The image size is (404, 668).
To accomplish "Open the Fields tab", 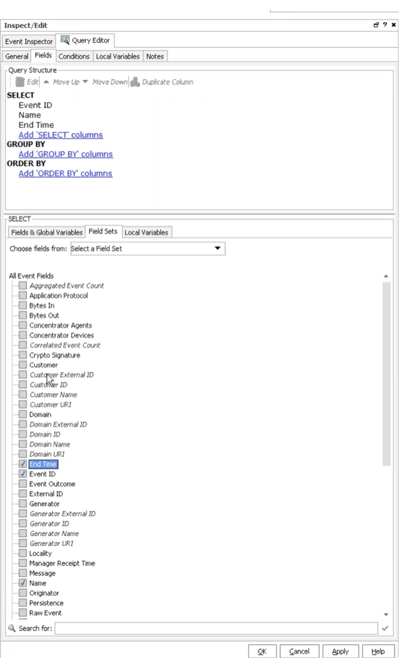I will point(43,56).
